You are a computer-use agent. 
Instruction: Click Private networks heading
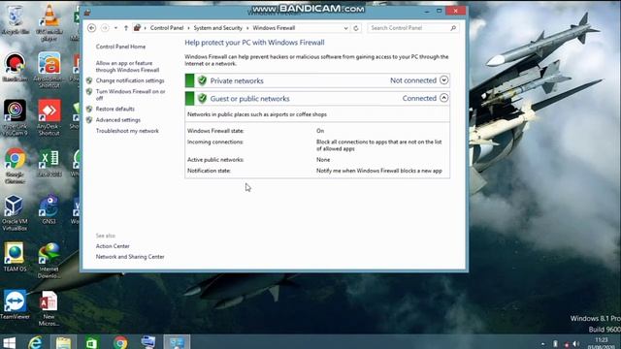tap(237, 80)
